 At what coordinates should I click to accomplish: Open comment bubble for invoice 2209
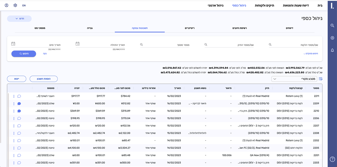click(x=19, y=104)
